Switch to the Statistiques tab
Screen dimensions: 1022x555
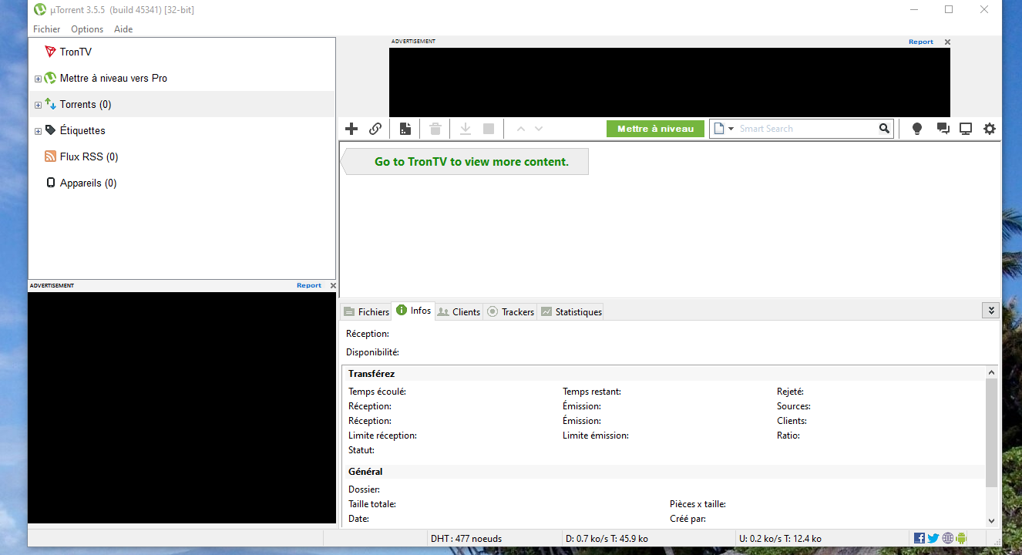click(571, 311)
